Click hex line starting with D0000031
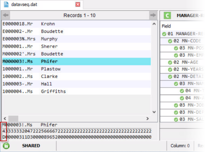205x152 pixels. 77,137
